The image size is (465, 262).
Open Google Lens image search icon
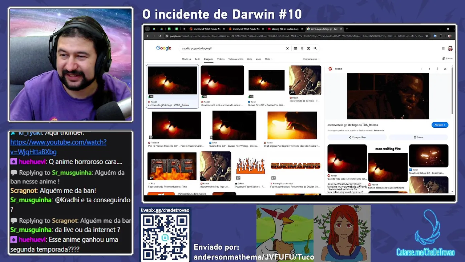[308, 48]
